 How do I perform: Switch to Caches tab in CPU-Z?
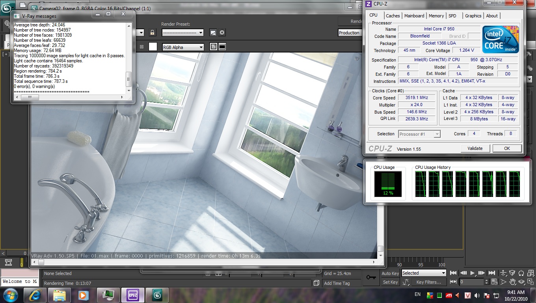(393, 16)
